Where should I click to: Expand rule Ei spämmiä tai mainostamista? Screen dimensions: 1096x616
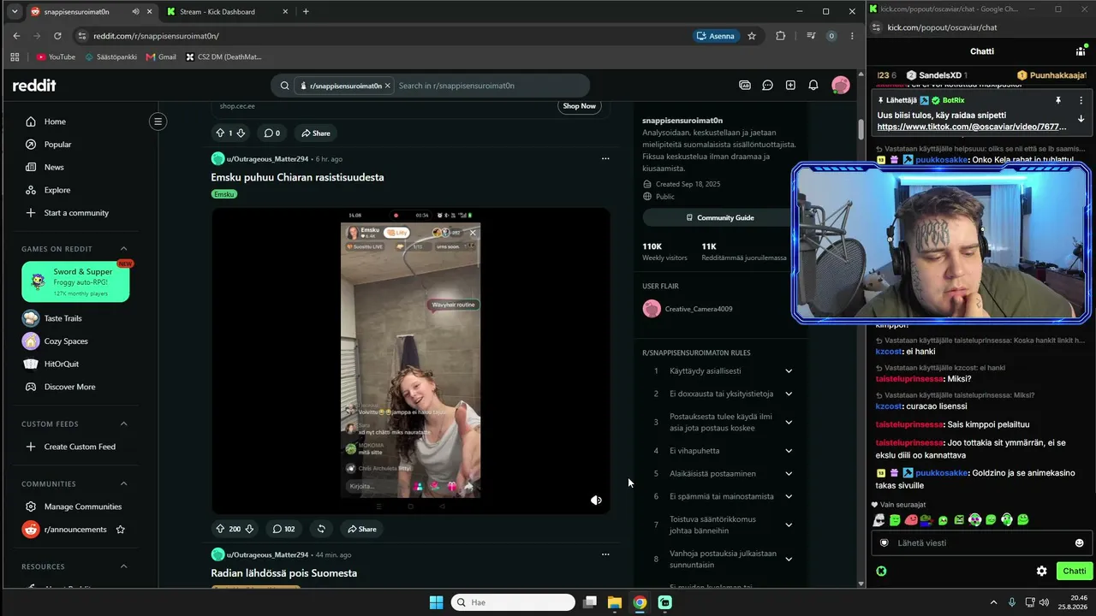(789, 496)
